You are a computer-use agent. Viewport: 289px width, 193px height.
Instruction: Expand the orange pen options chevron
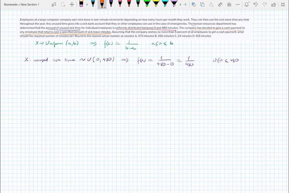105,7
